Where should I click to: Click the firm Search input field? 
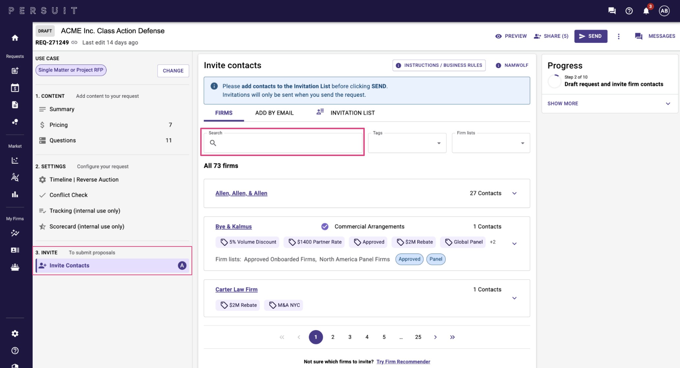(286, 143)
